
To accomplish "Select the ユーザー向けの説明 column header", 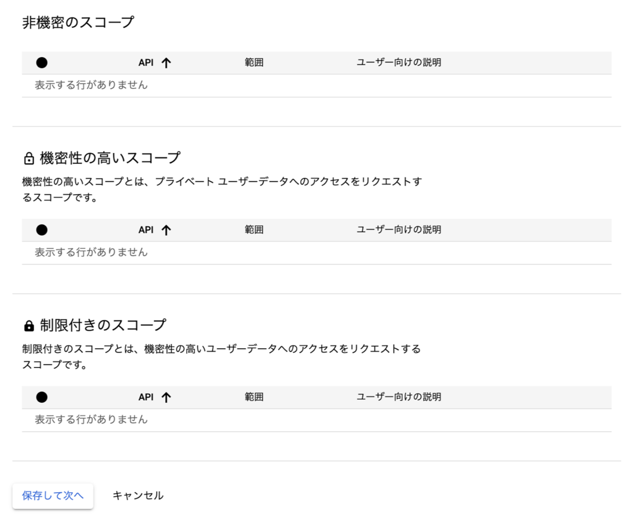I will 399,62.
